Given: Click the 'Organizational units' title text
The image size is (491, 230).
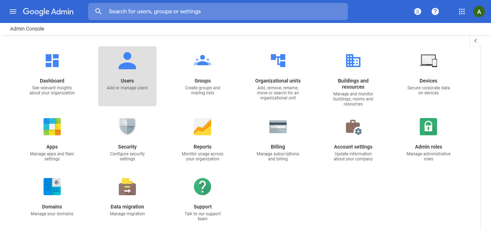Looking at the screenshot, I should (x=278, y=81).
